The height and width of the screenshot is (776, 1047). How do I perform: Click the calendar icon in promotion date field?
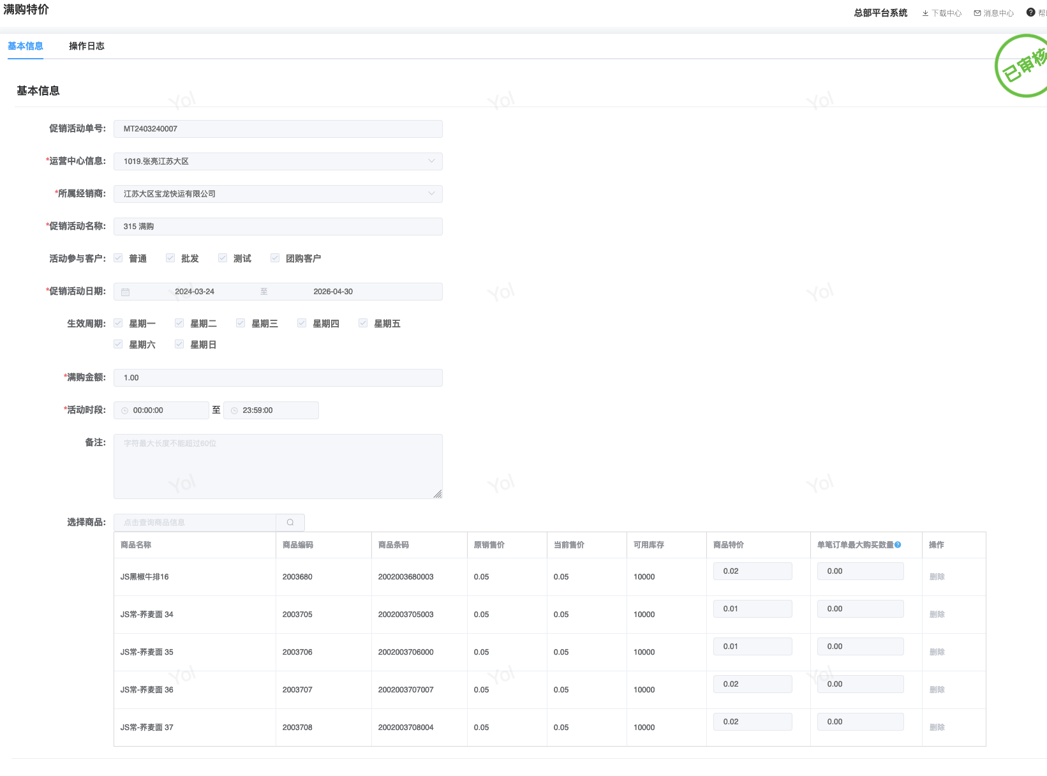click(x=126, y=292)
